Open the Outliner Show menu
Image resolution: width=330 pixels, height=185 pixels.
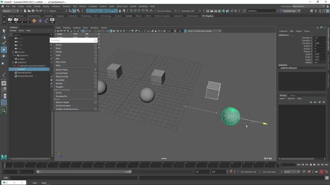pyautogui.click(x=21, y=31)
